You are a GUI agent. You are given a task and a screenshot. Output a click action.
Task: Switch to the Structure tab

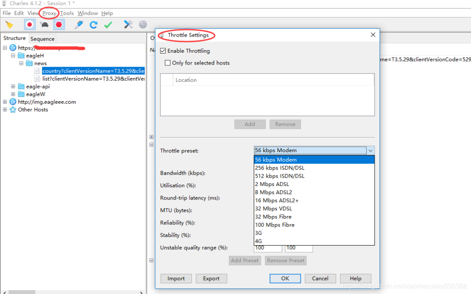[14, 38]
